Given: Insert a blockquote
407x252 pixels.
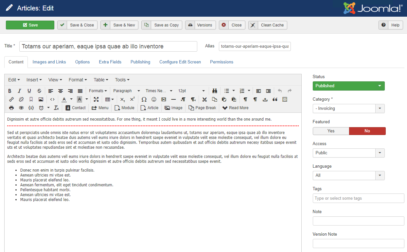Looking at the screenshot, I should click(x=275, y=99).
